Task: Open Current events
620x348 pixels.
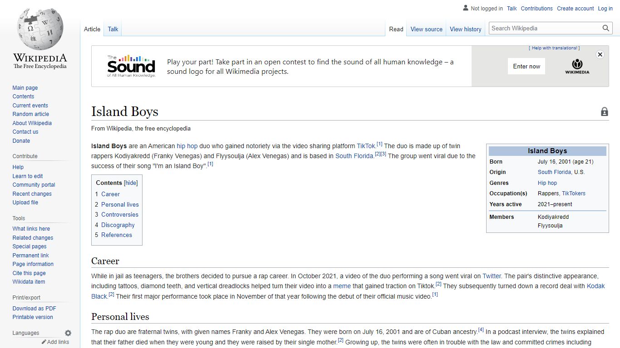Action: coord(30,106)
